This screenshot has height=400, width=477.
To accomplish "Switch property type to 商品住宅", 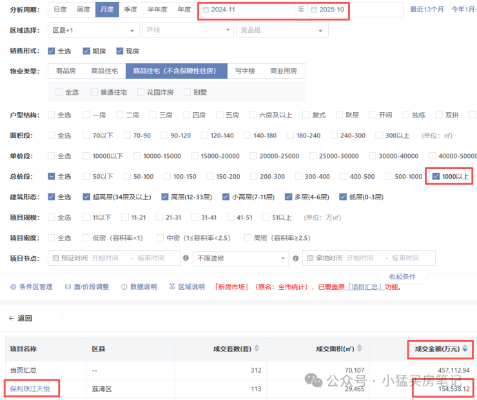I will (x=104, y=71).
